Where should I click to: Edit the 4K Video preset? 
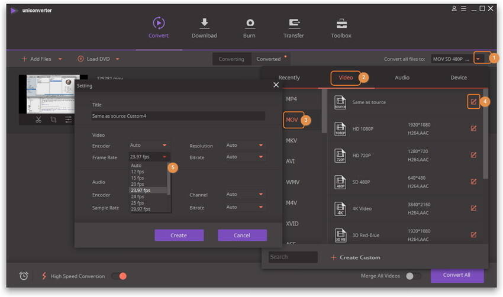[x=473, y=208]
